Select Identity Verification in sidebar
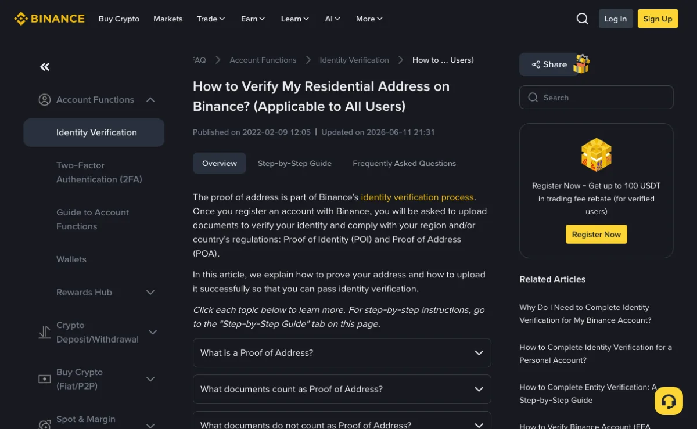The height and width of the screenshot is (429, 697). click(94, 132)
